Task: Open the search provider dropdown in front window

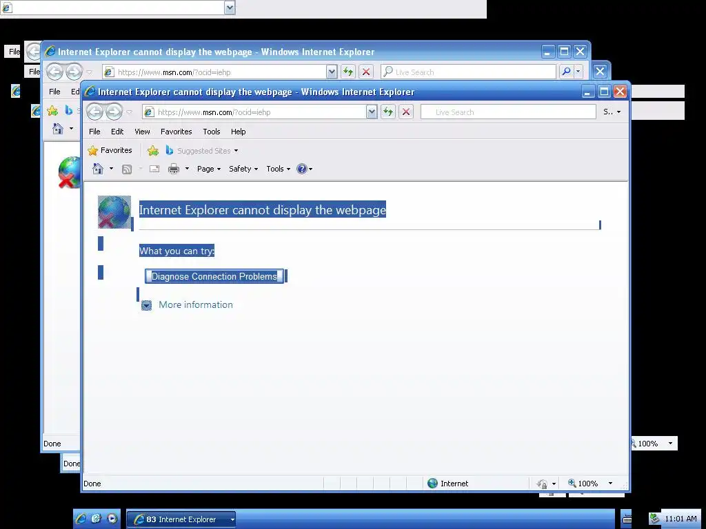Action: pyautogui.click(x=618, y=112)
